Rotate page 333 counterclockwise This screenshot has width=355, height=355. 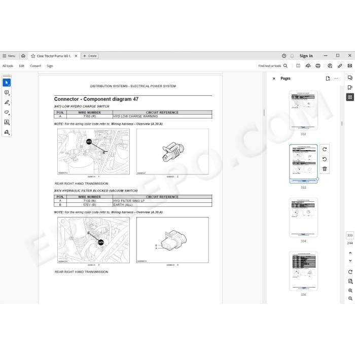click(x=325, y=159)
